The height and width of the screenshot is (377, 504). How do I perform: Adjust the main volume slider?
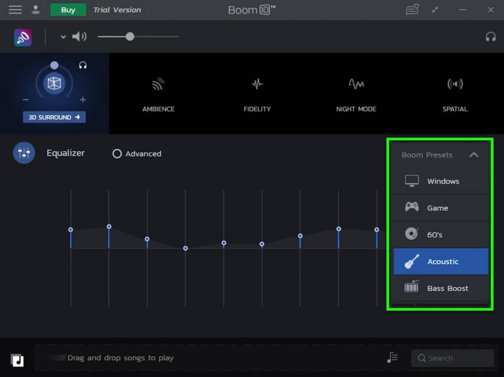coord(129,36)
